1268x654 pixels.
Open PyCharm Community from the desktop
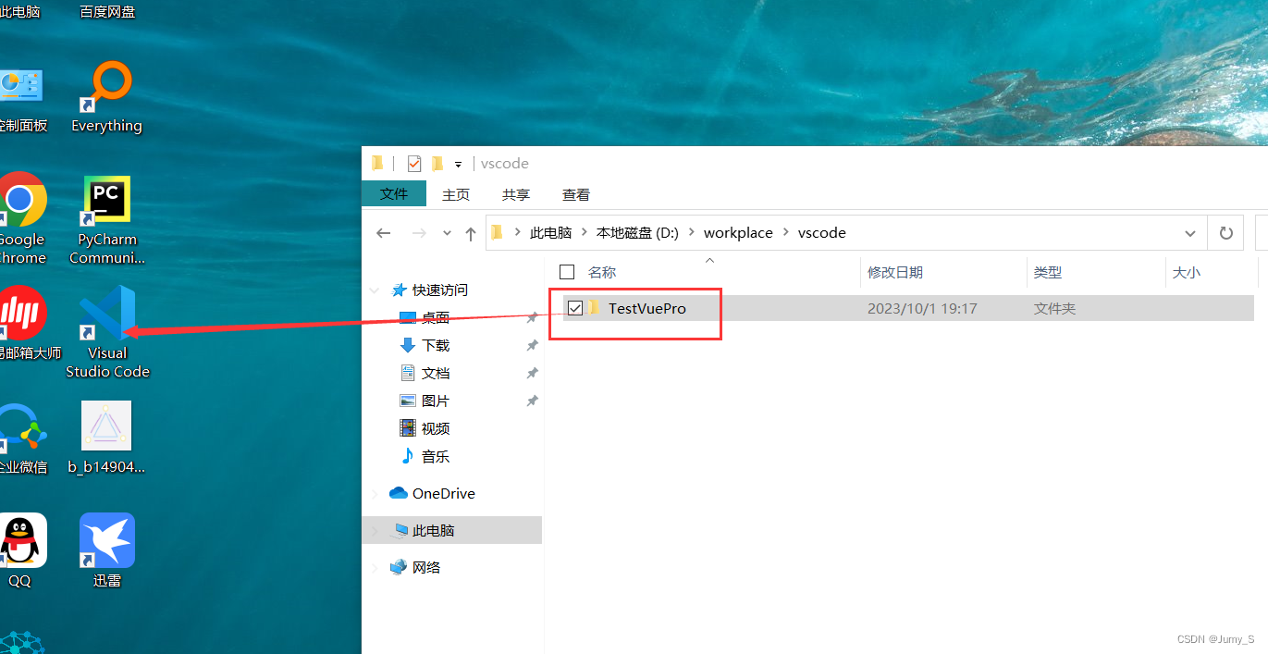[x=105, y=197]
